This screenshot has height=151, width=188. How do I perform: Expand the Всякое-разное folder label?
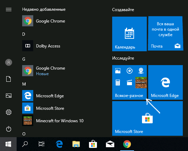click(129, 96)
